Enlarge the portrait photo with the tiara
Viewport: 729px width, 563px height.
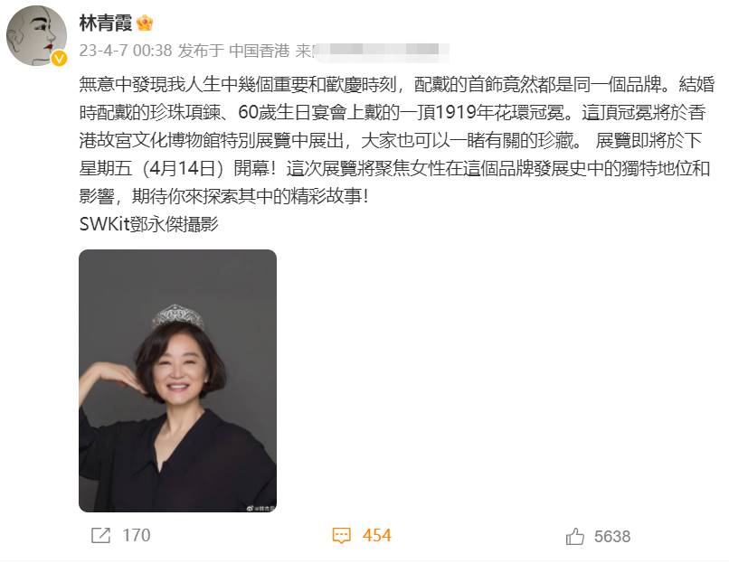(x=177, y=381)
